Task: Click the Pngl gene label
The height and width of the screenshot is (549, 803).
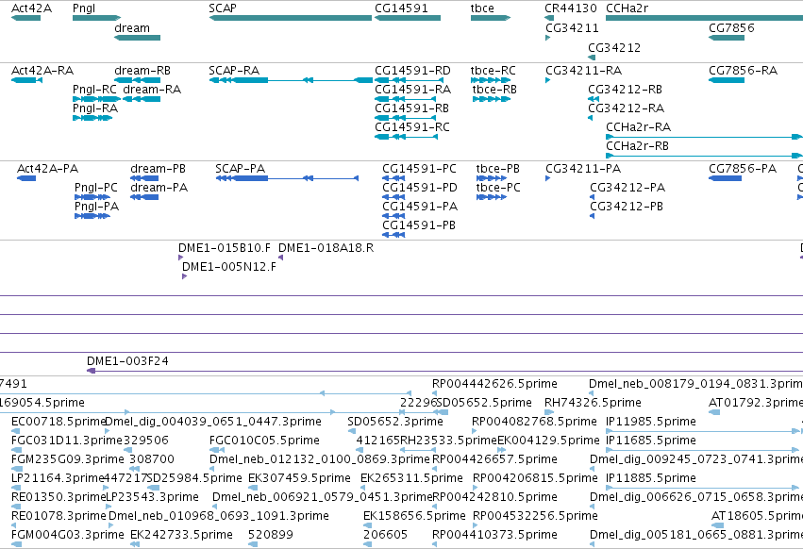Action: pyautogui.click(x=83, y=8)
